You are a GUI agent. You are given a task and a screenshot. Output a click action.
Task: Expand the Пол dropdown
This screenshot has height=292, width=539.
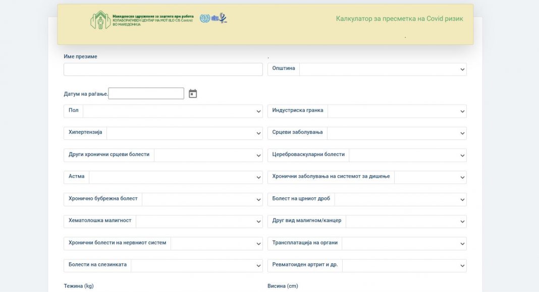click(173, 111)
